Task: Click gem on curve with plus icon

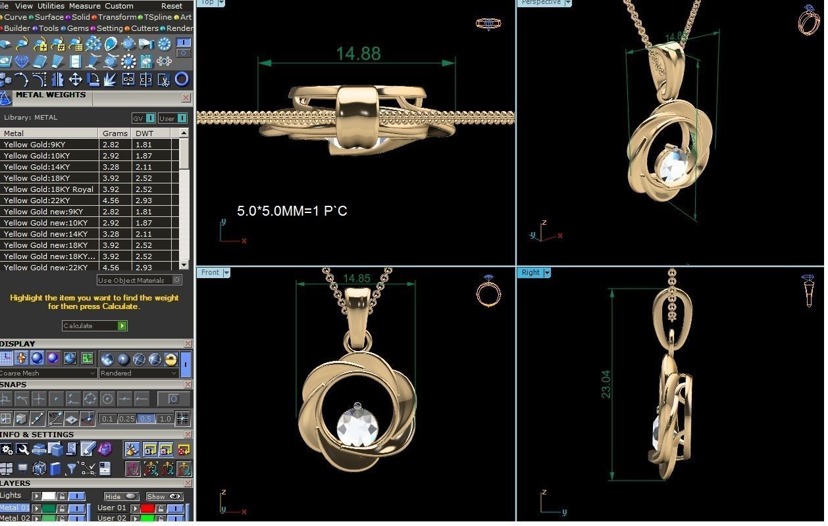Action: [x=40, y=44]
